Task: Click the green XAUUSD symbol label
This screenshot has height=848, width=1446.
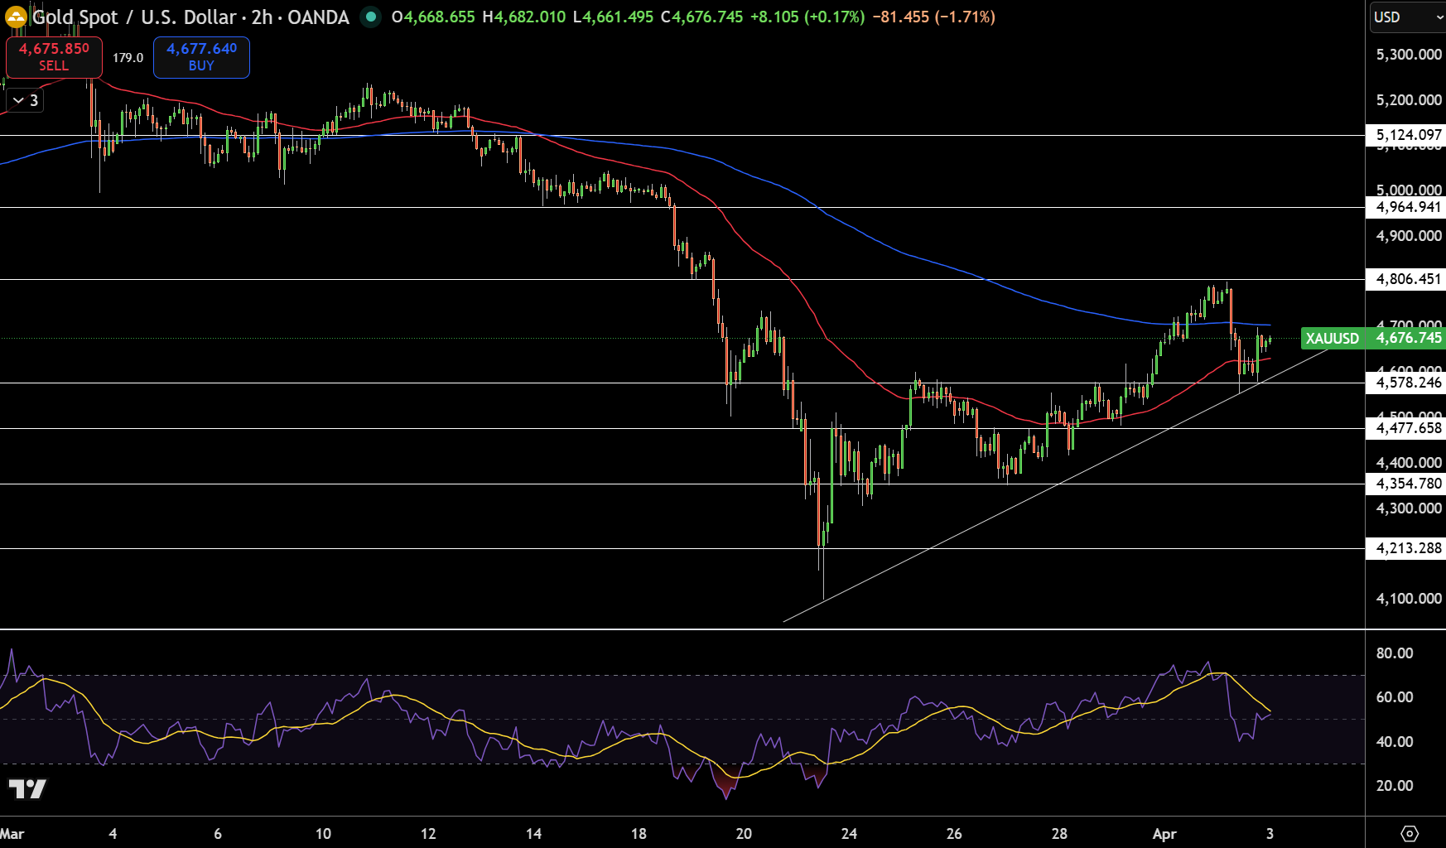Action: point(1333,338)
